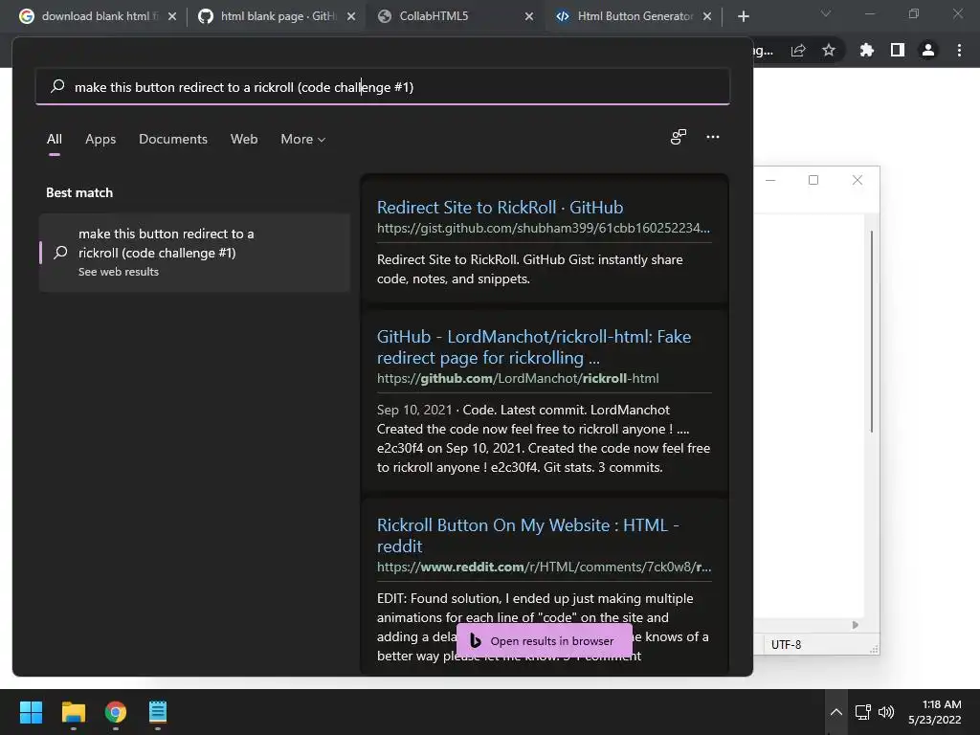Open the search options ellipsis menu
Viewport: 980px width, 735px height.
point(712,137)
